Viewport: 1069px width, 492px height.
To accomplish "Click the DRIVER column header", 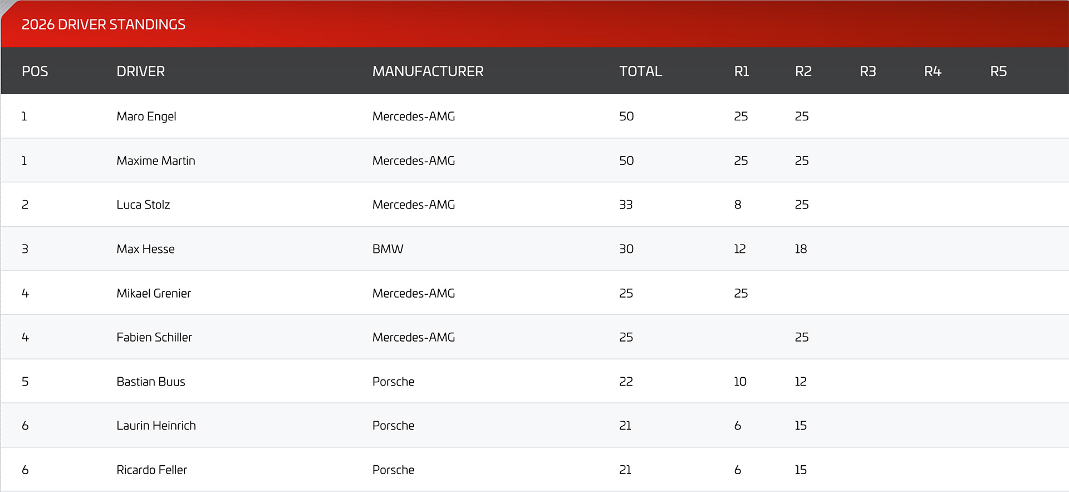I will point(140,71).
